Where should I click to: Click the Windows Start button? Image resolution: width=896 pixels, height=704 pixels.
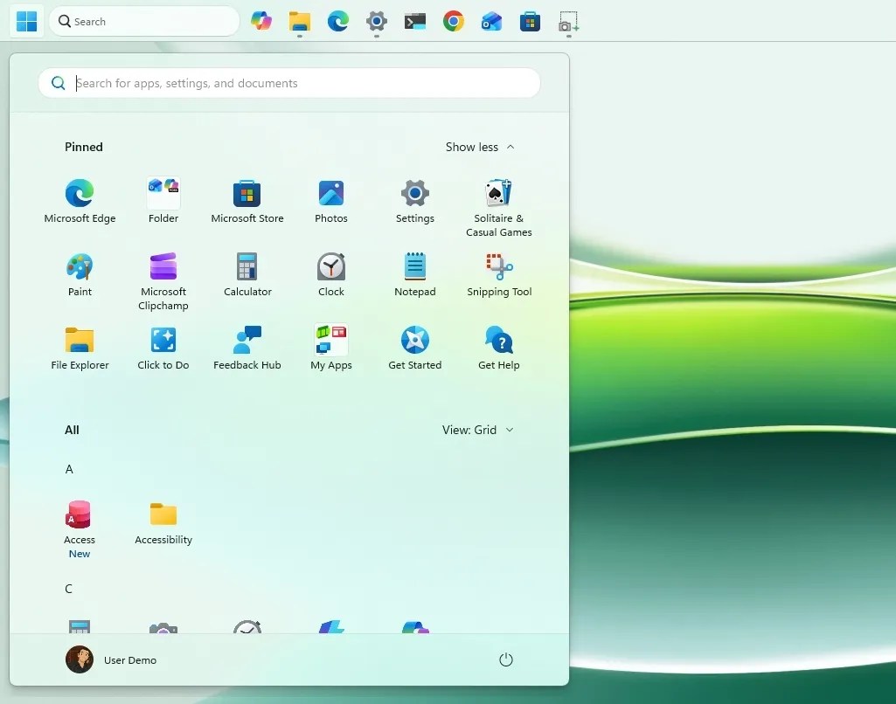pos(26,21)
